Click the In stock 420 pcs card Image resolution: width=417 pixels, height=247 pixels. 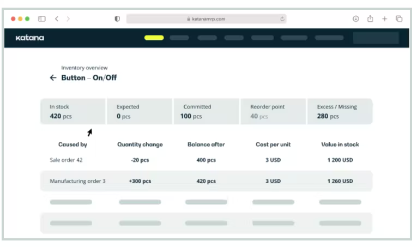pyautogui.click(x=73, y=111)
